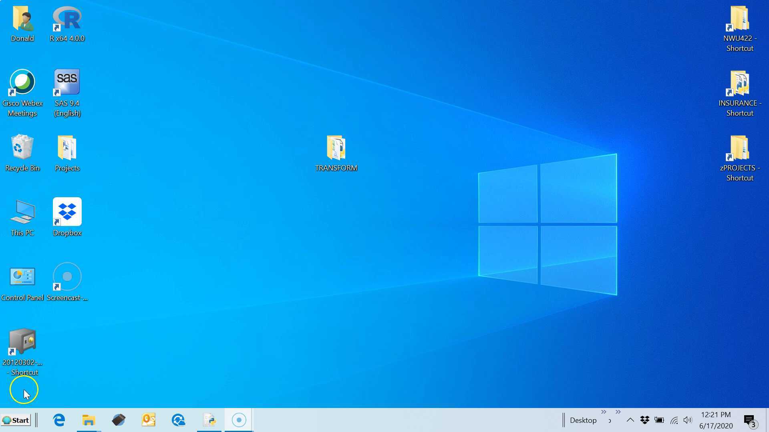Open File Explorer from the taskbar

(89, 420)
